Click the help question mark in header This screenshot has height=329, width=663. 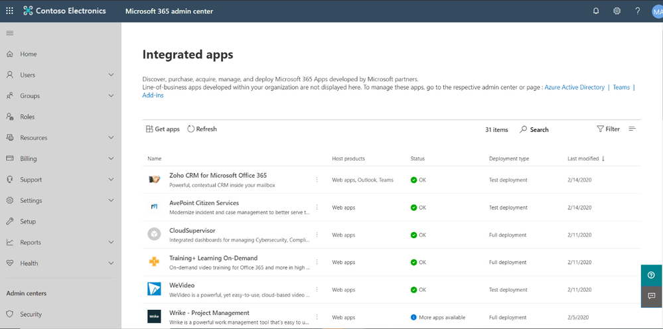point(638,11)
